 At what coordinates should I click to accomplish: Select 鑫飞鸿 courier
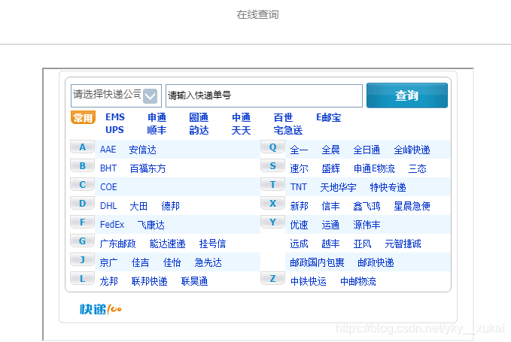(x=367, y=206)
